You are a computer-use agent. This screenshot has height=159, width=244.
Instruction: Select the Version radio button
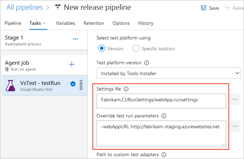102,49
